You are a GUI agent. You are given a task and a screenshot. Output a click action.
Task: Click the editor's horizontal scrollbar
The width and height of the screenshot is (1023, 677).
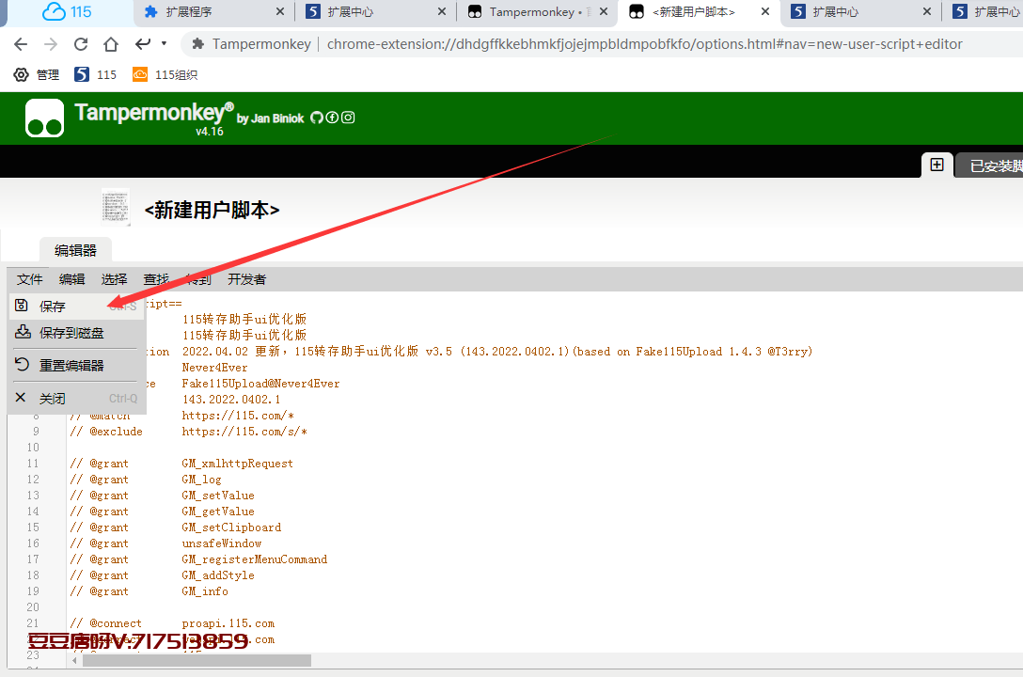tap(197, 660)
